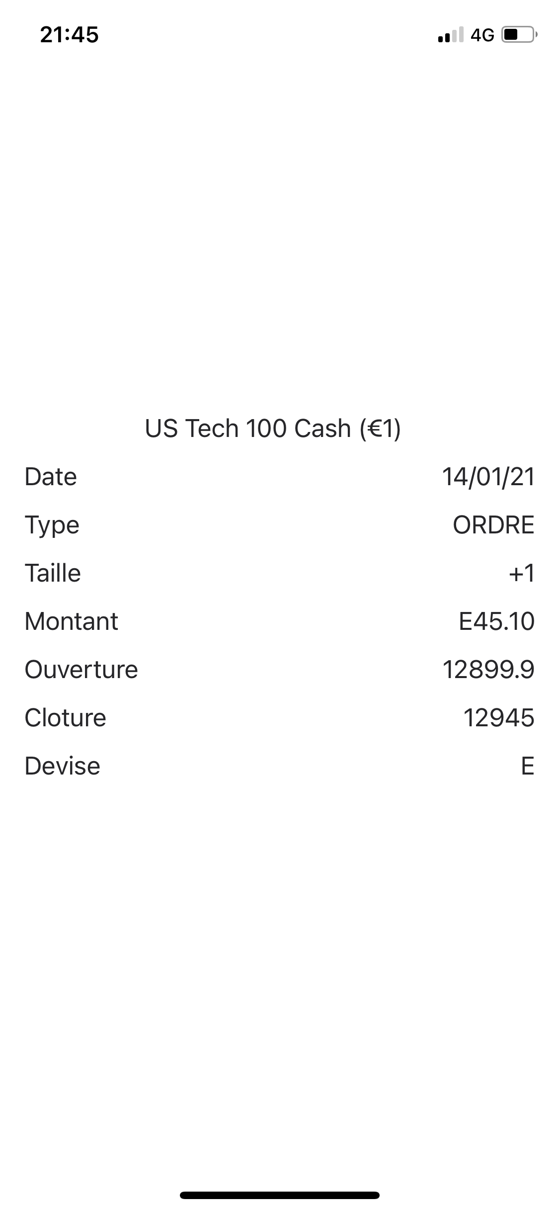Tap the date value 14/01/21

click(488, 477)
